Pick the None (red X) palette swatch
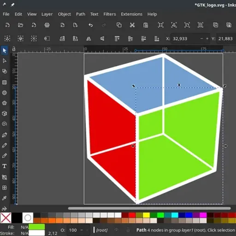 [x=6, y=218]
